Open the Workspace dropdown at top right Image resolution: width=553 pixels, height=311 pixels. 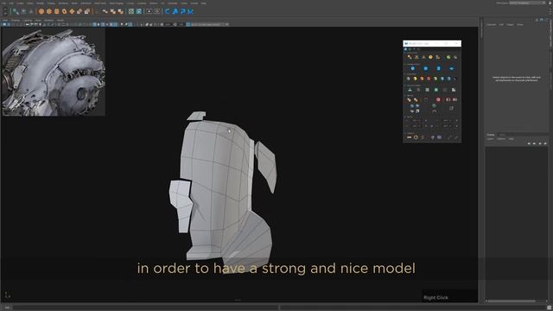click(527, 3)
